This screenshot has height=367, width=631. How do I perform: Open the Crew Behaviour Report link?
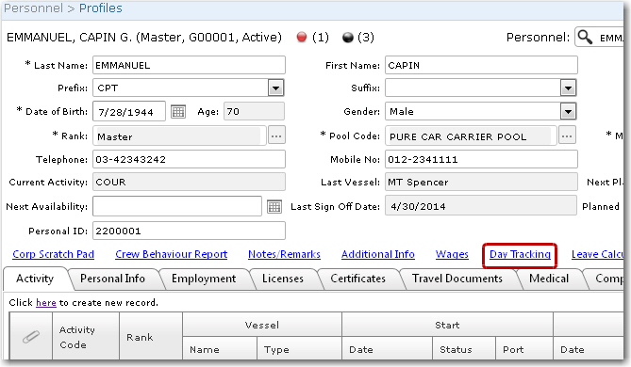[172, 254]
